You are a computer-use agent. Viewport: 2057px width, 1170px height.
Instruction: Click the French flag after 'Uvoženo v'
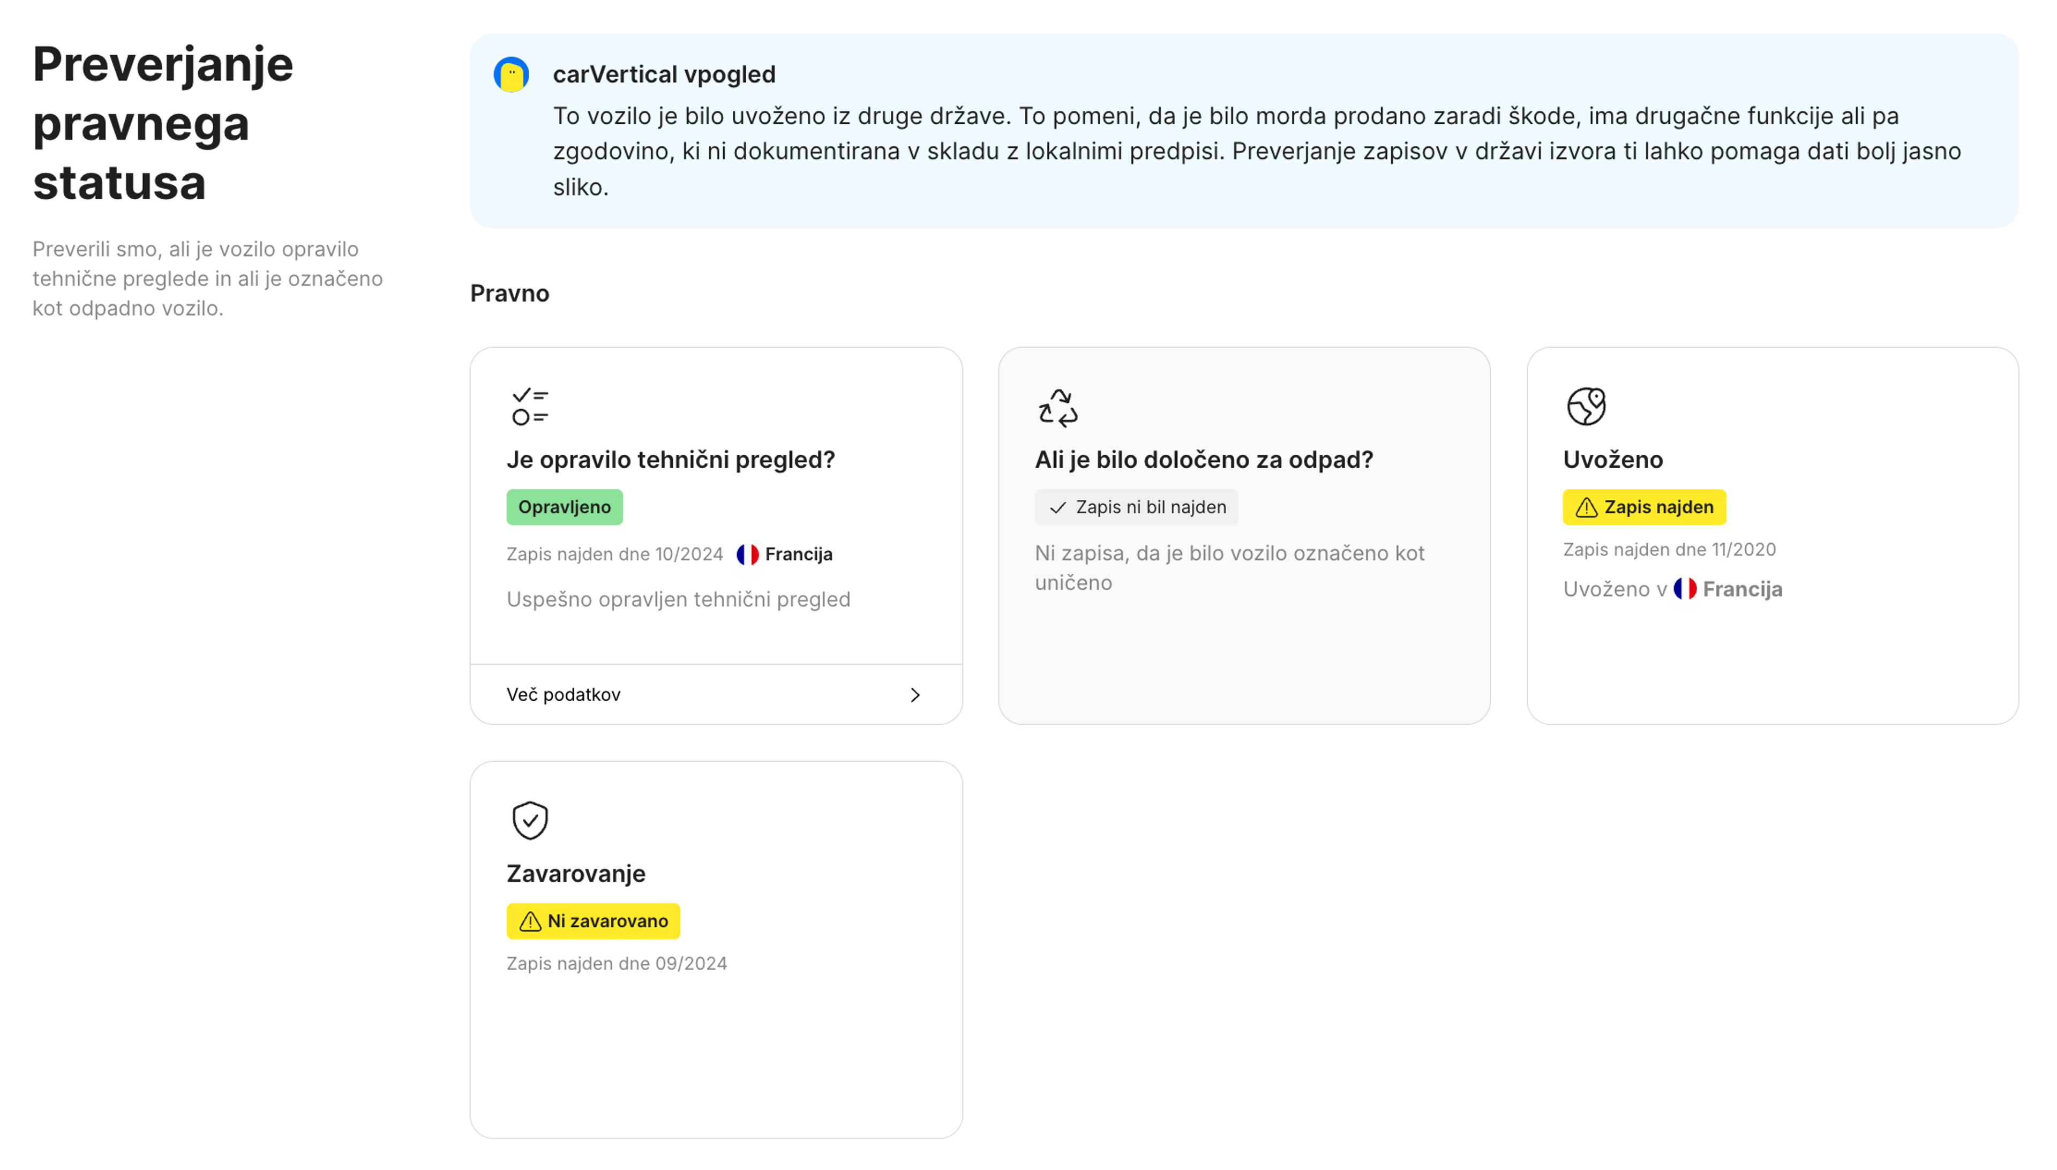tap(1685, 589)
